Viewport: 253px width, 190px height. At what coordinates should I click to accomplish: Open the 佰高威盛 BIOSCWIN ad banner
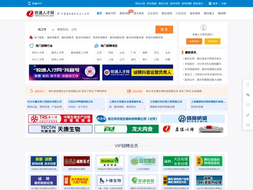point(193,119)
